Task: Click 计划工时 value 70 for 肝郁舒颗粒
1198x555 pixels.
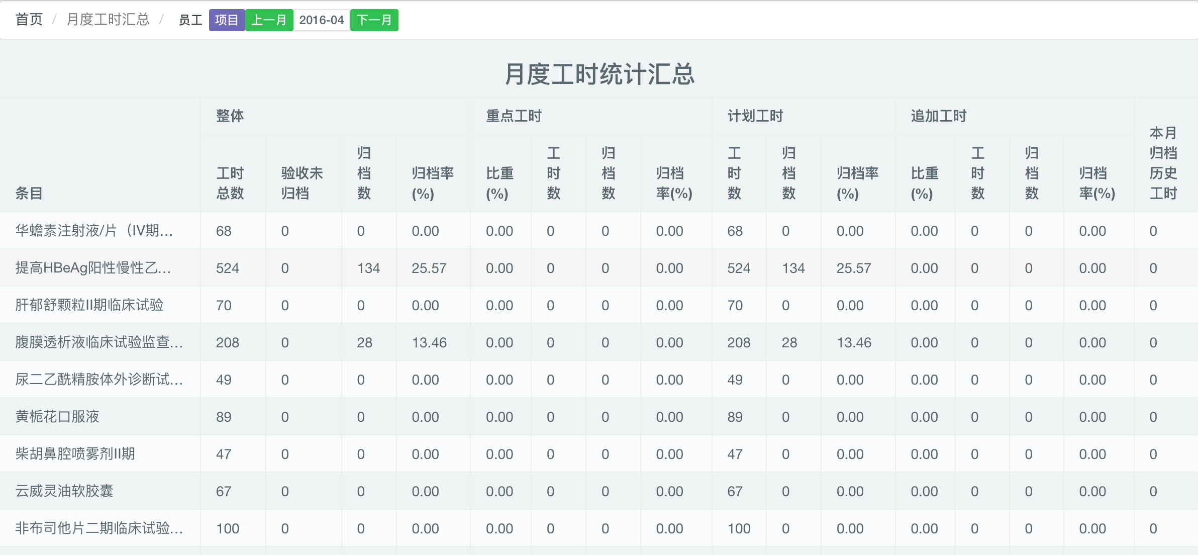Action: tap(735, 305)
